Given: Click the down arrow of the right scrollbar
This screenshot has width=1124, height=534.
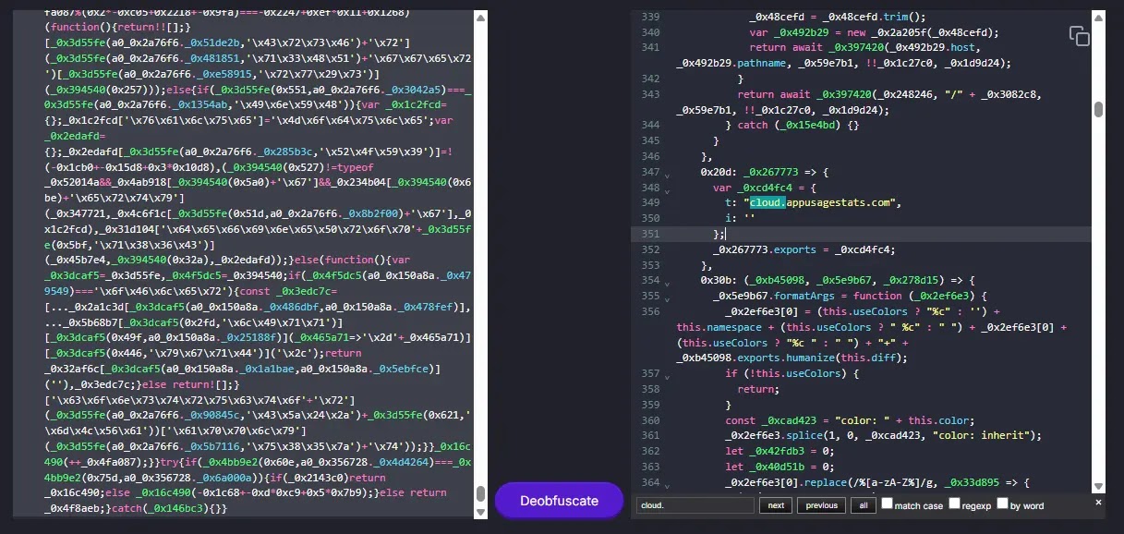Looking at the screenshot, I should click(x=1096, y=488).
